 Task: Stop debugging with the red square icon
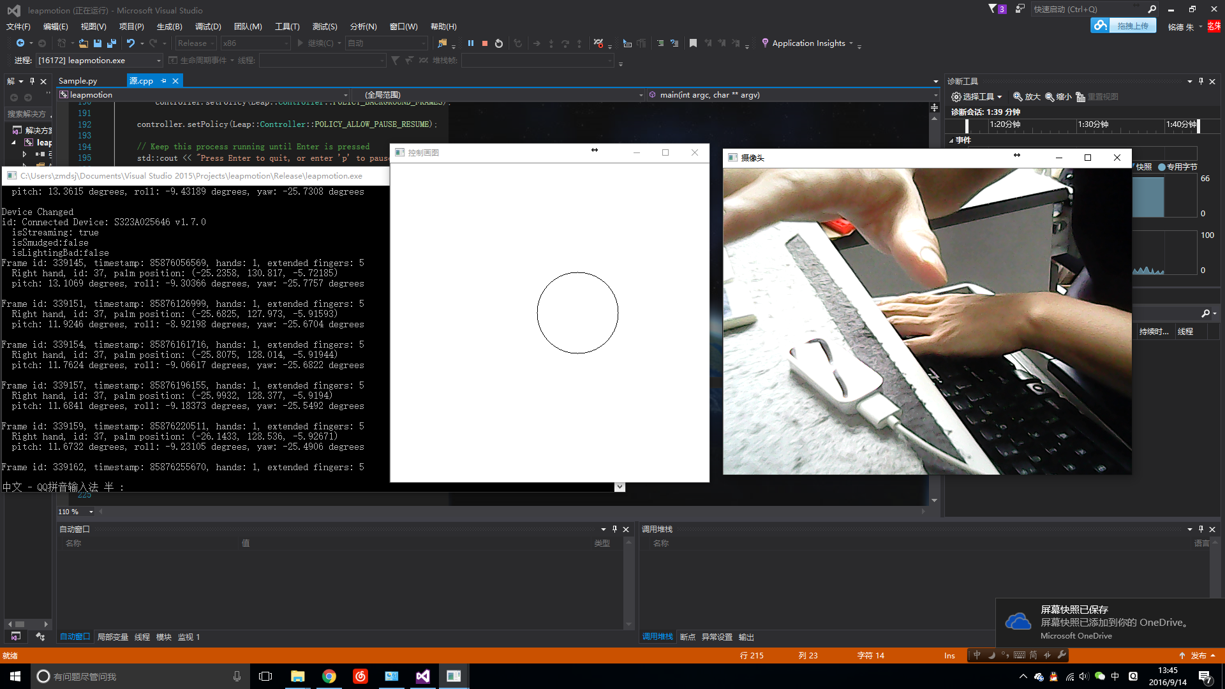(x=485, y=43)
